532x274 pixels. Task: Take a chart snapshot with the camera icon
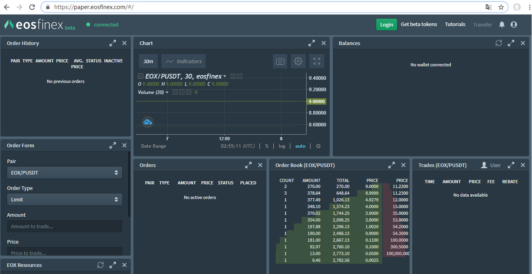(280, 61)
